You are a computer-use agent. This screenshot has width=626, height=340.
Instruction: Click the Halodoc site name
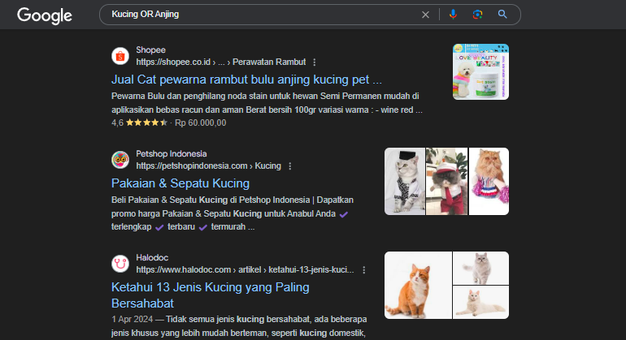pyautogui.click(x=152, y=258)
